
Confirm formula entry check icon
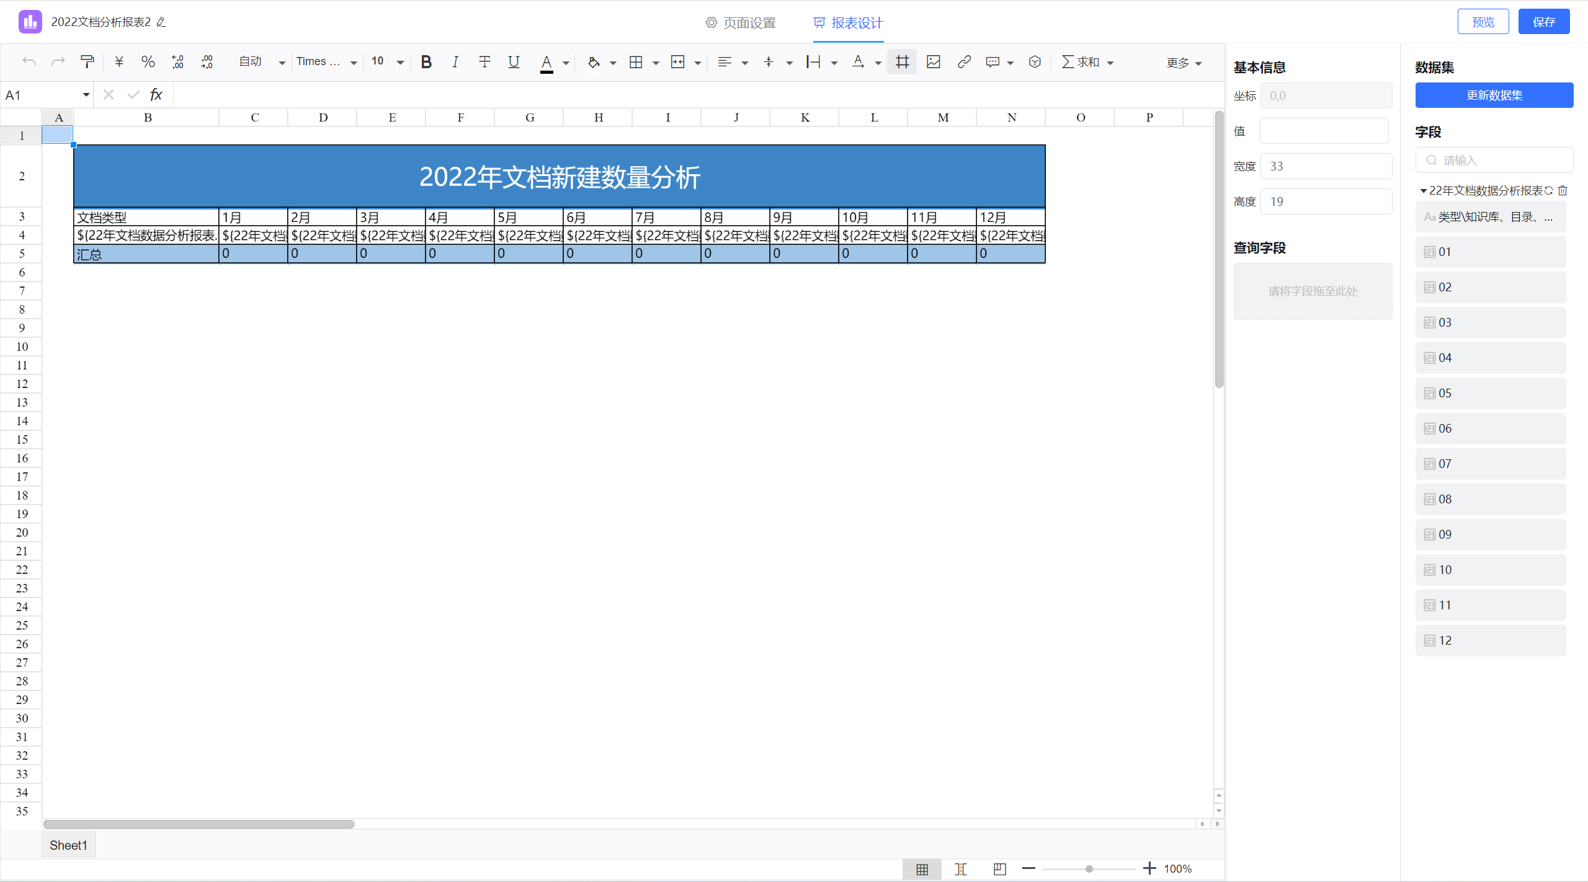point(133,95)
